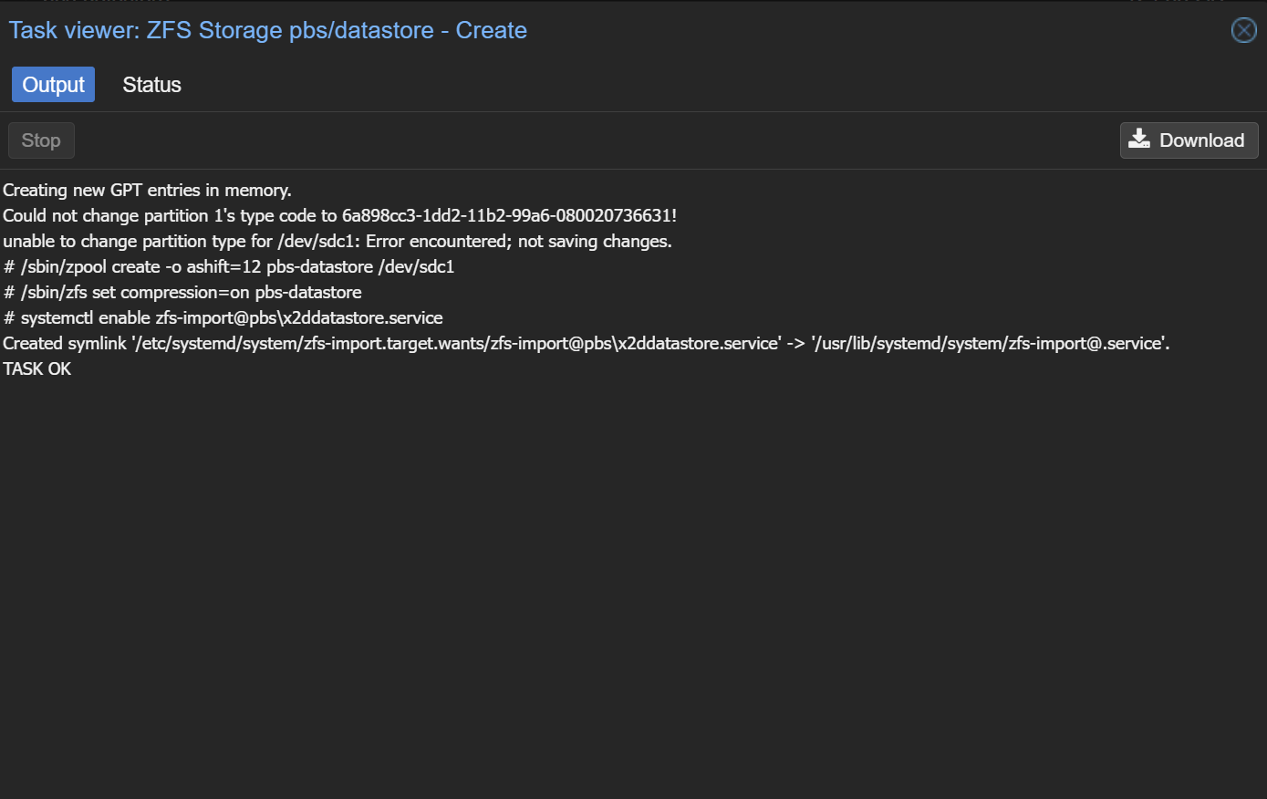Click the download tray icon
The image size is (1267, 799).
coord(1139,140)
